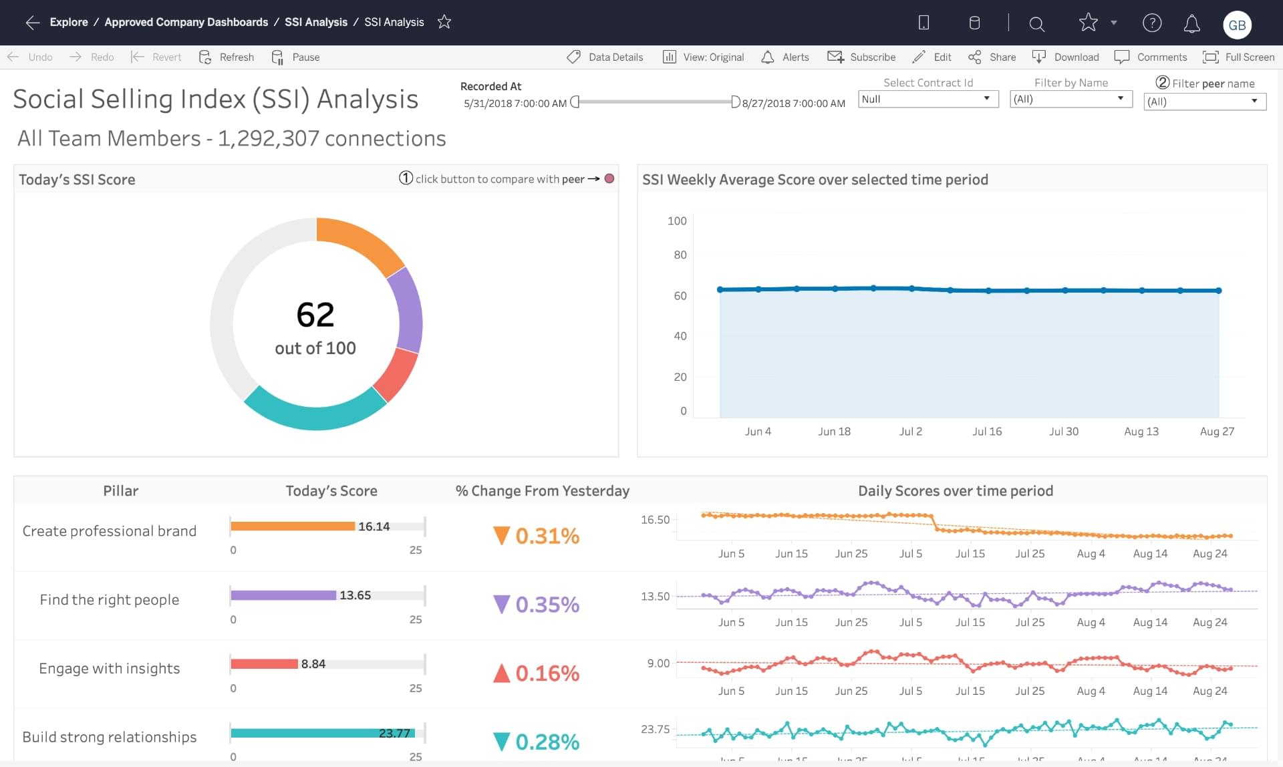Open the Comments panel

pyautogui.click(x=1151, y=57)
